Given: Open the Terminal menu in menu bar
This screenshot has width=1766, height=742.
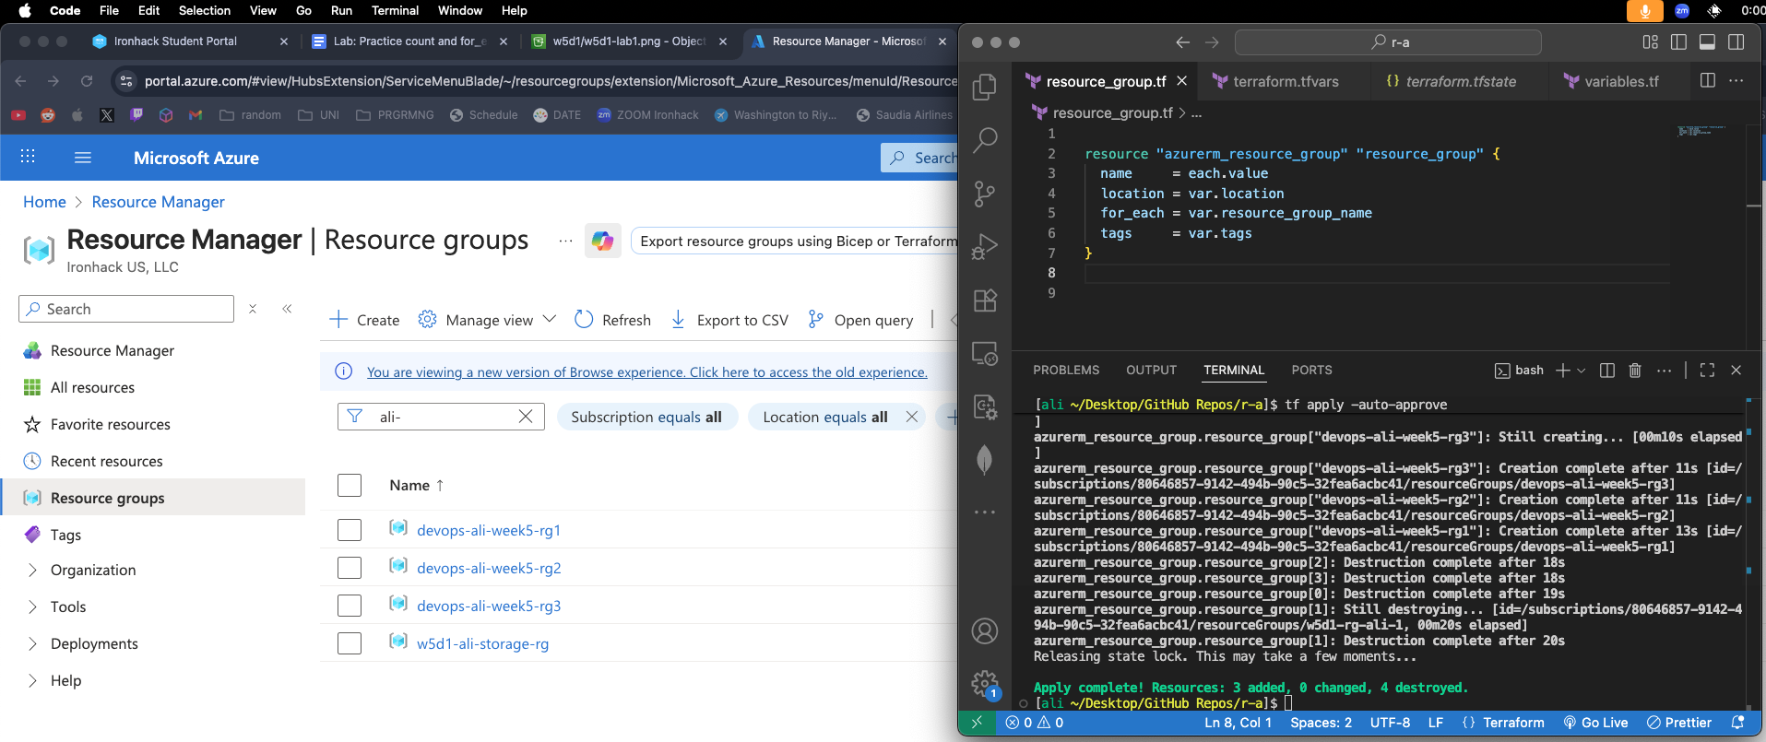Looking at the screenshot, I should pos(395,10).
